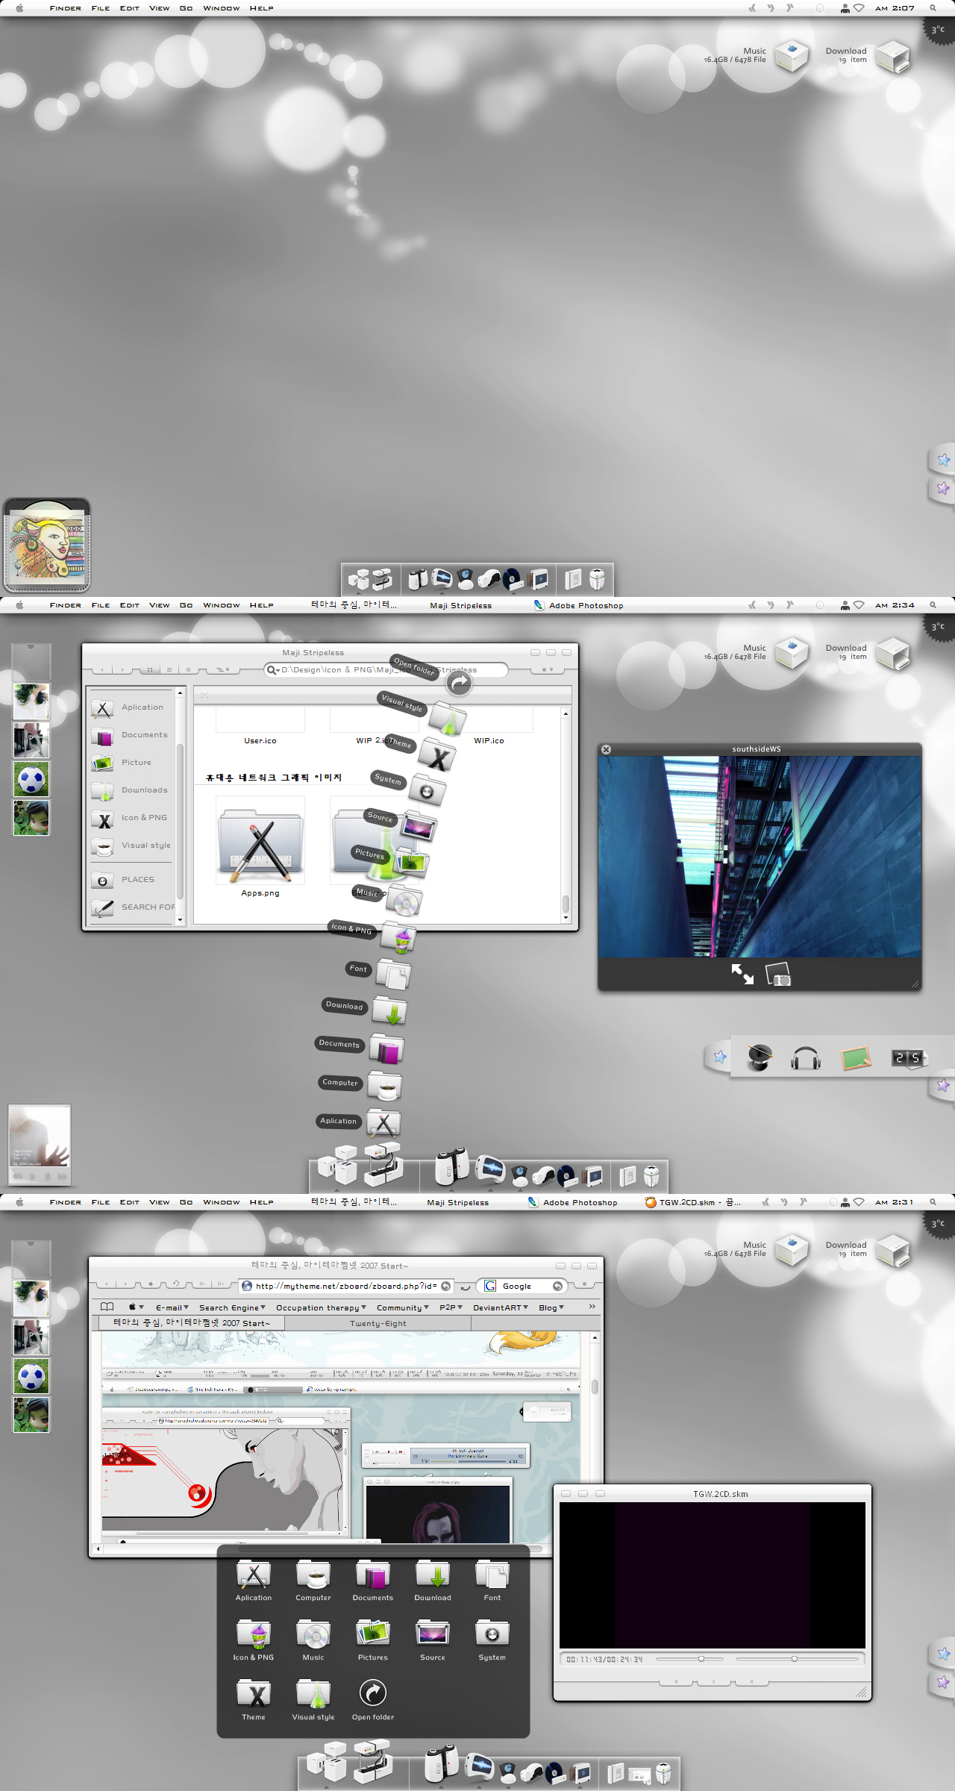
Task: Reload the page in the browser
Action: [176, 1284]
